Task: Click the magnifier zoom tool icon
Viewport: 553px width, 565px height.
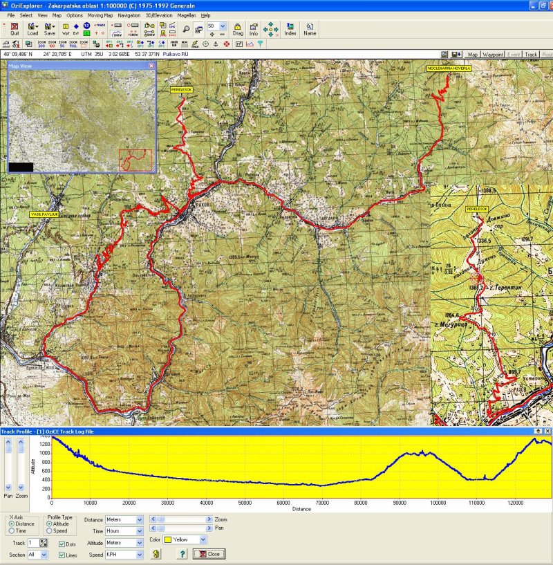Action: (187, 28)
